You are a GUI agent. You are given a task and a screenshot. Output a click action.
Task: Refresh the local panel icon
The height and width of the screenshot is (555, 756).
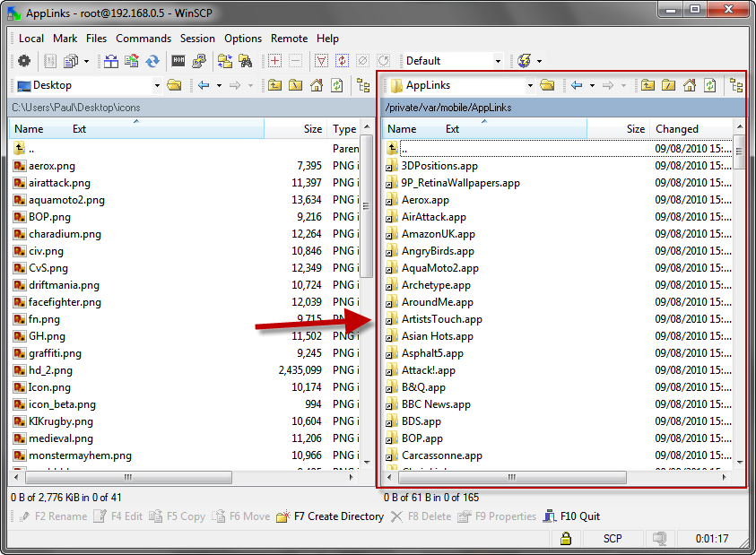point(337,85)
